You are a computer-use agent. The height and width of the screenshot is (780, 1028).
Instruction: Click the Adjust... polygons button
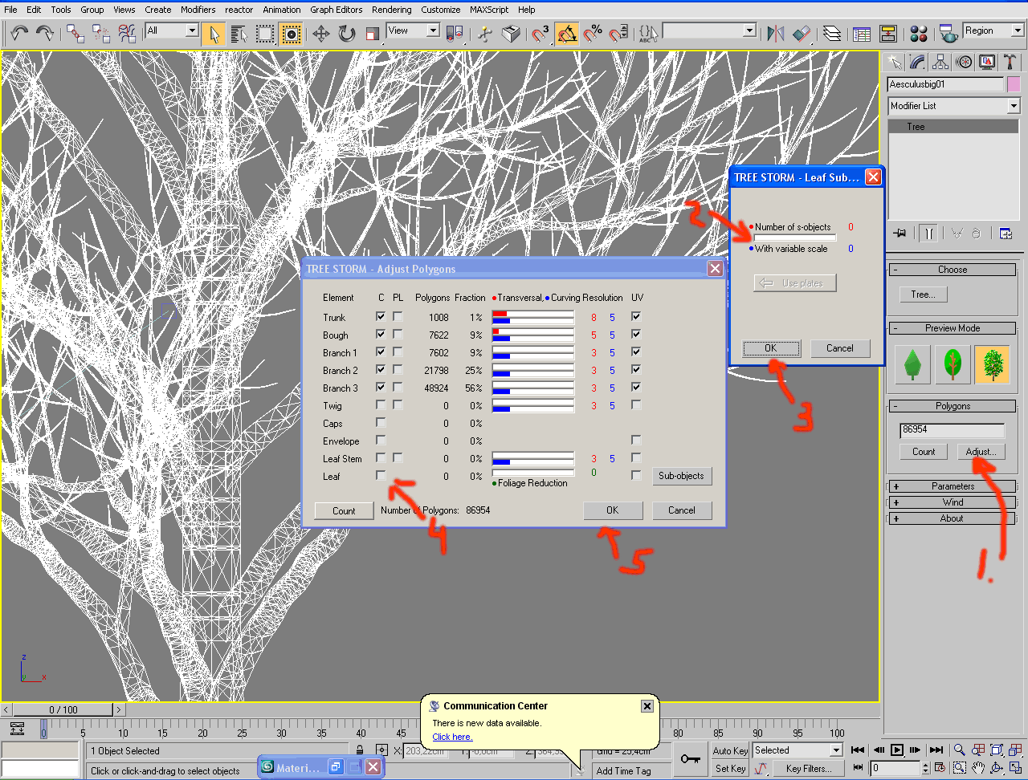point(981,452)
